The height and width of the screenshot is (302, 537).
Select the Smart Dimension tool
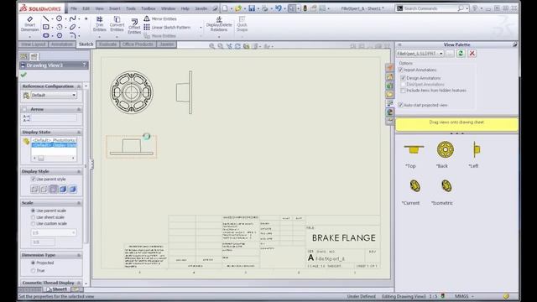(x=30, y=23)
